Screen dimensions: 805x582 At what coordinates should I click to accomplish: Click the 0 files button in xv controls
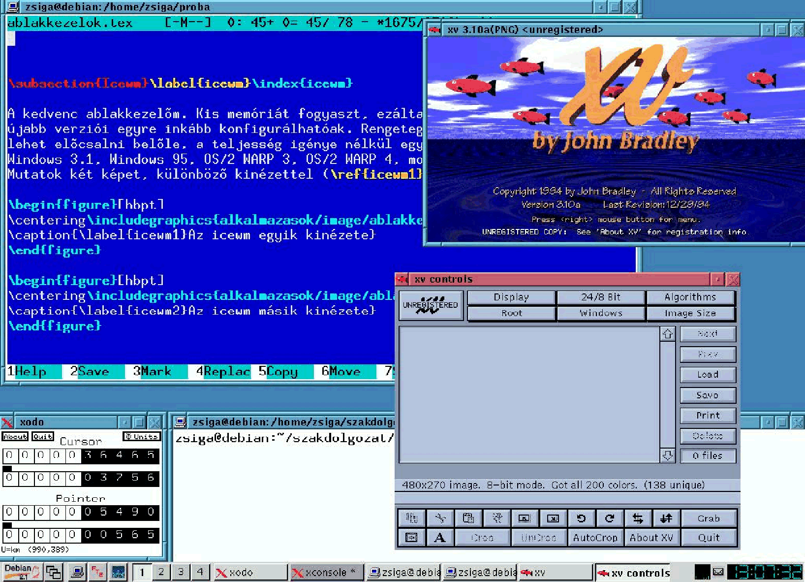click(708, 456)
